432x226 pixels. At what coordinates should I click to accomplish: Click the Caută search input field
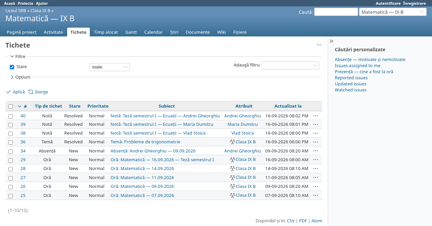point(336,12)
